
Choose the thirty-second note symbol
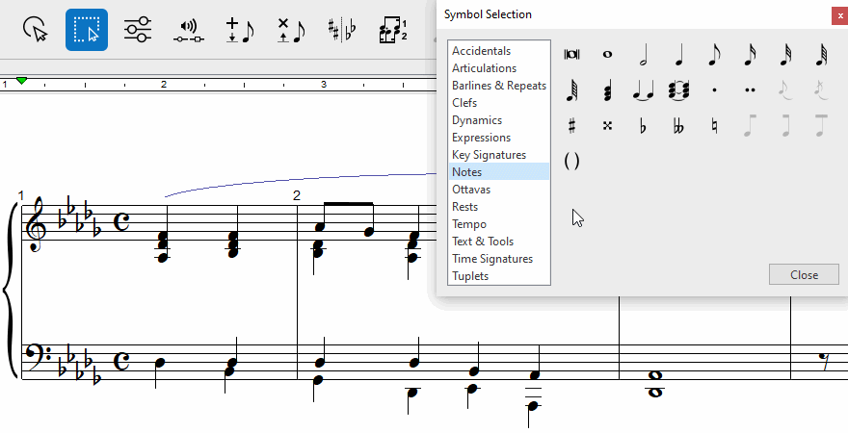pyautogui.click(x=785, y=55)
